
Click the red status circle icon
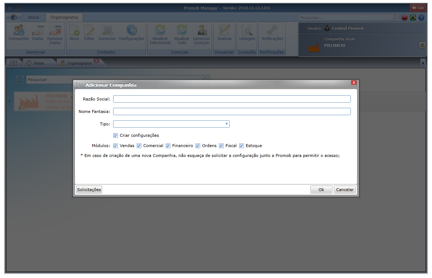click(x=404, y=18)
